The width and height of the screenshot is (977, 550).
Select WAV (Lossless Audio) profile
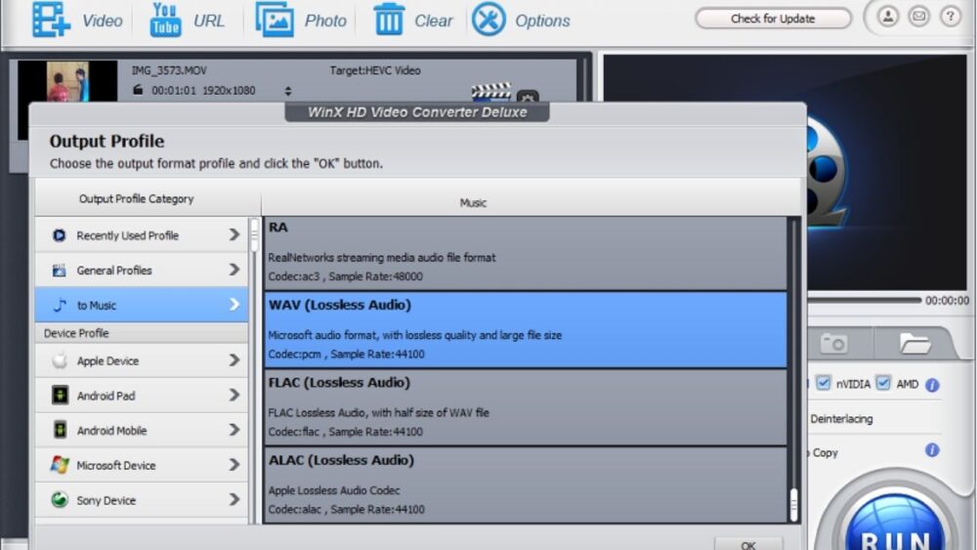click(x=526, y=330)
